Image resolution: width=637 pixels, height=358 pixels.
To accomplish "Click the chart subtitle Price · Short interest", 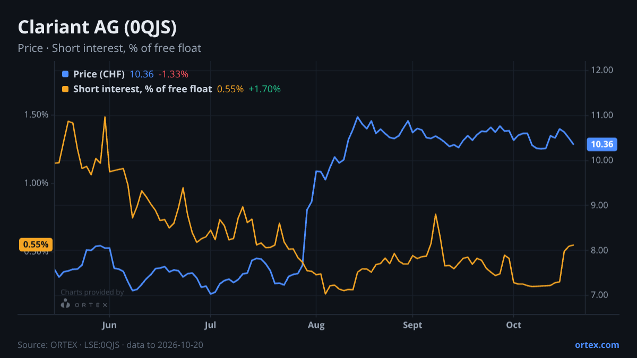I will click(109, 48).
